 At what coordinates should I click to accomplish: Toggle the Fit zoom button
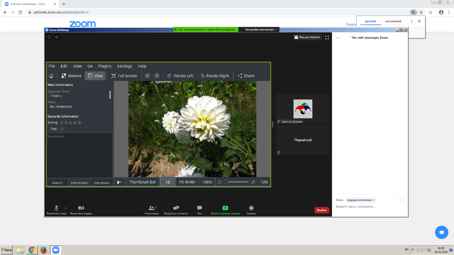click(x=168, y=182)
